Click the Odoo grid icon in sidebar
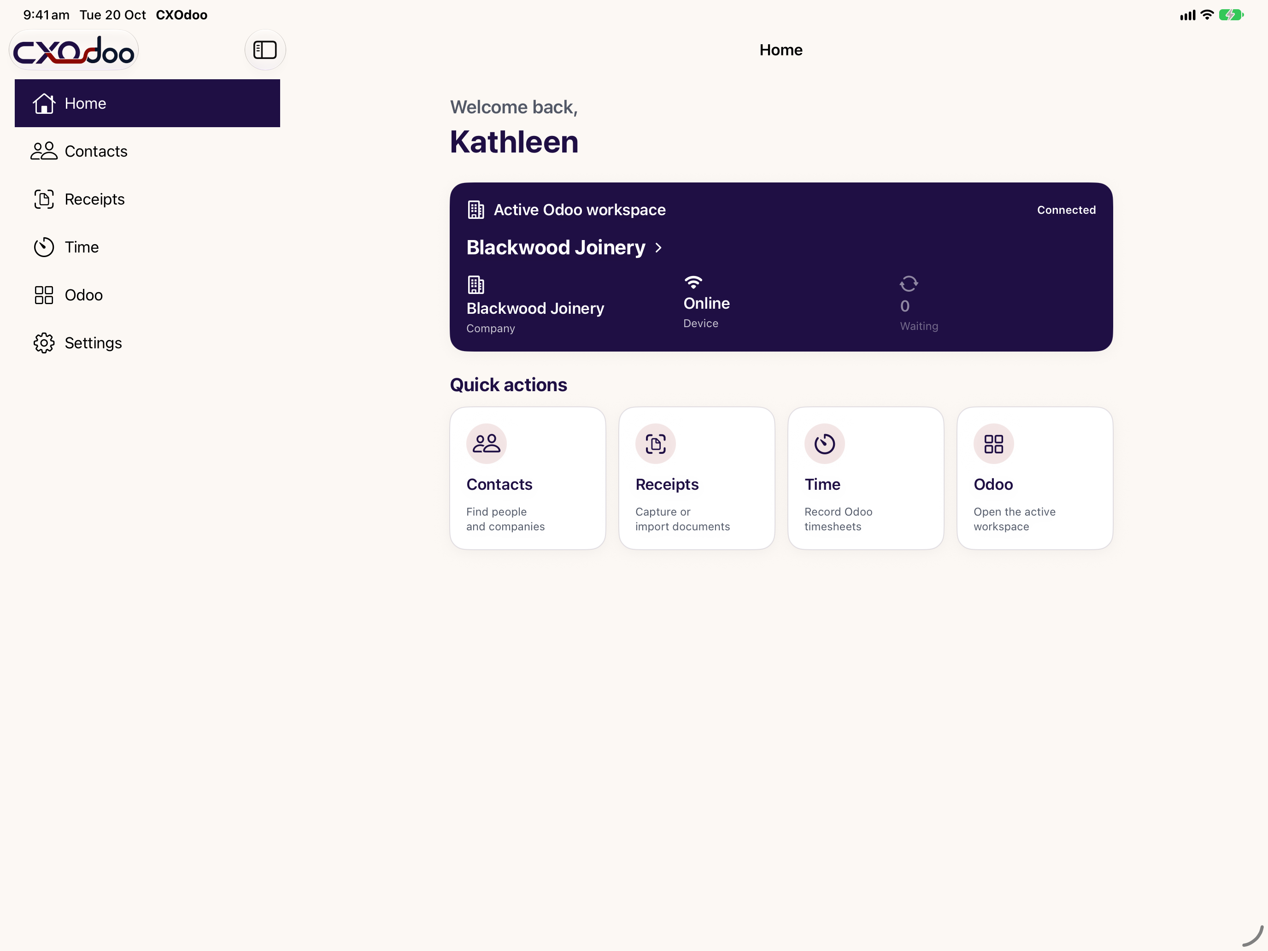 tap(44, 295)
